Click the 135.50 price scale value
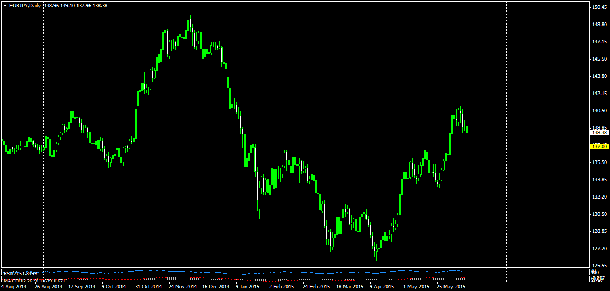This screenshot has height=291, width=610. [x=600, y=162]
